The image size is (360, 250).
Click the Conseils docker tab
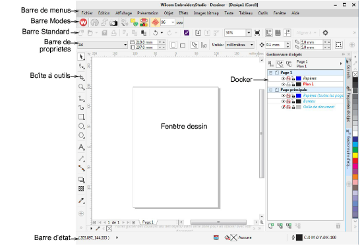[x=348, y=69]
